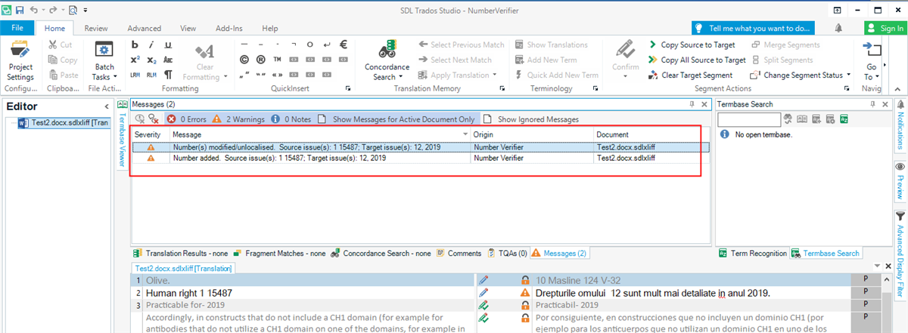Click the Termbase Search input field
This screenshot has width=908, height=333.
pyautogui.click(x=748, y=119)
